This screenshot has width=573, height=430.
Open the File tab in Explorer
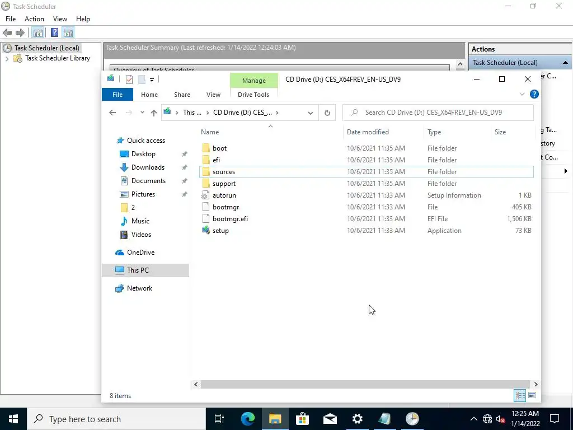(x=118, y=94)
